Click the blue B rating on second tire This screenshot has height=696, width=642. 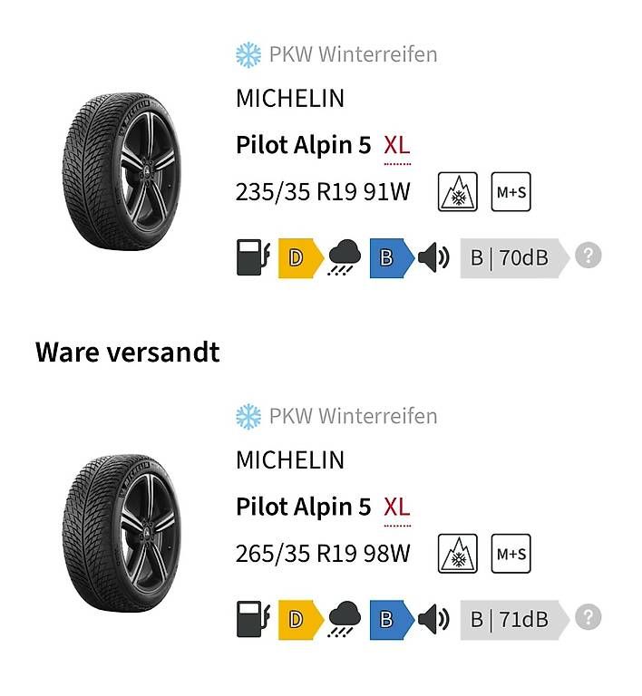(x=388, y=619)
